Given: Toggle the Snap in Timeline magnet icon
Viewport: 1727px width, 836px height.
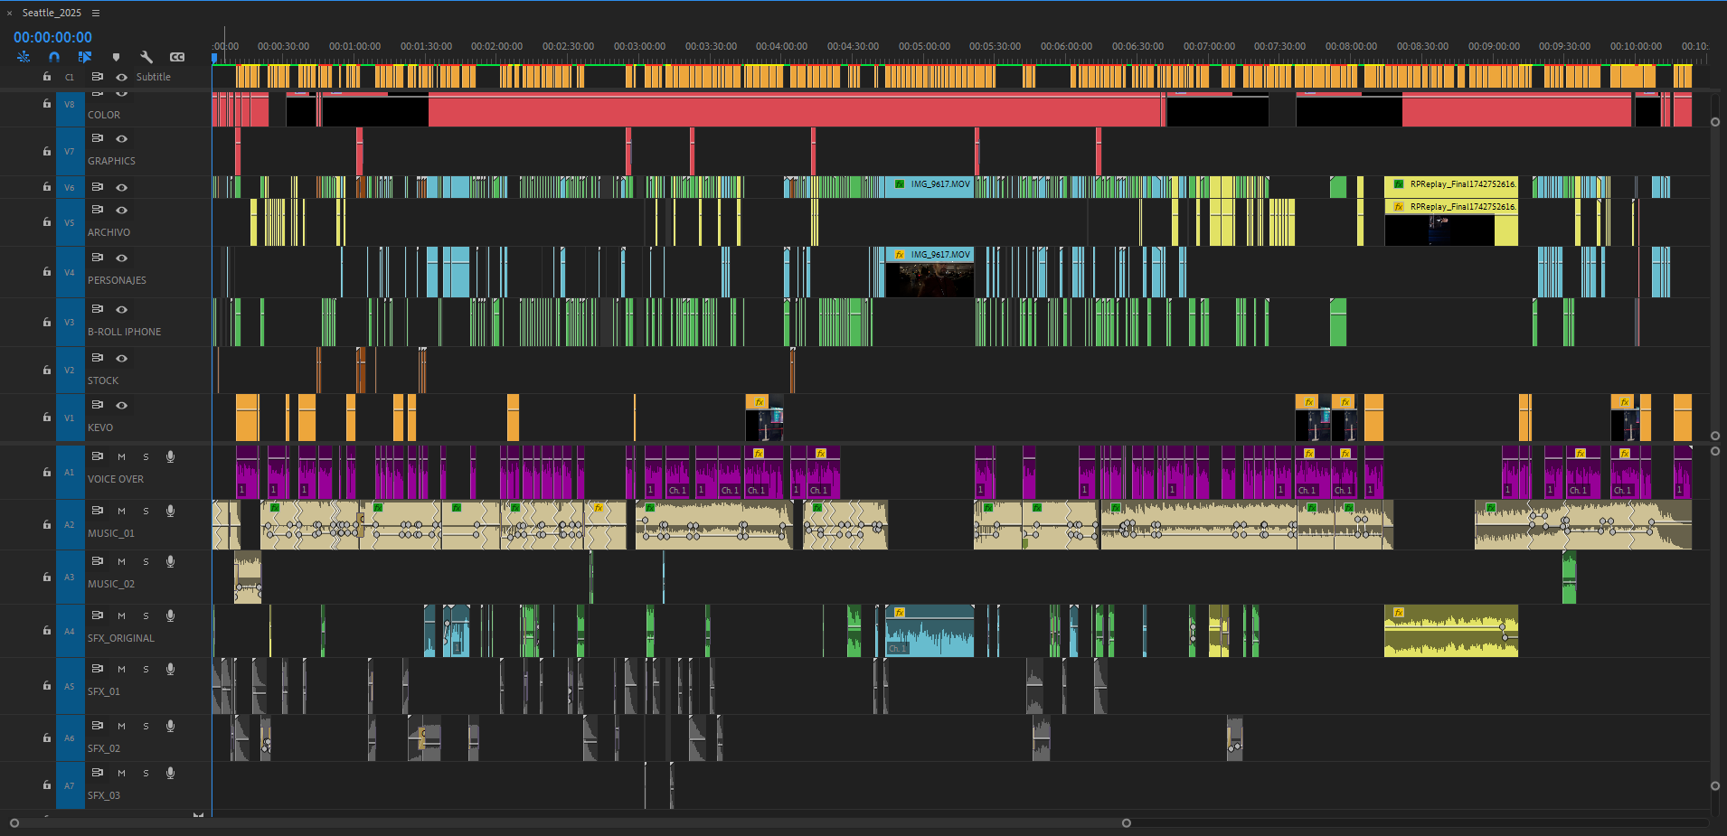Looking at the screenshot, I should (54, 57).
